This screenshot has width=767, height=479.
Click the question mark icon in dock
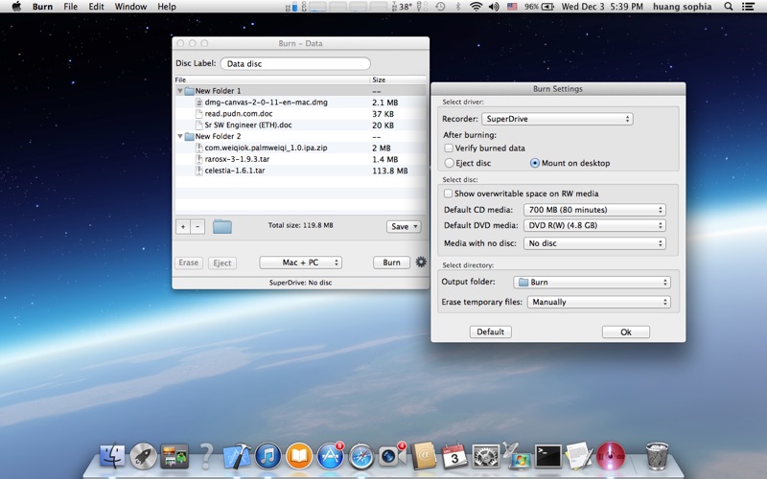206,456
